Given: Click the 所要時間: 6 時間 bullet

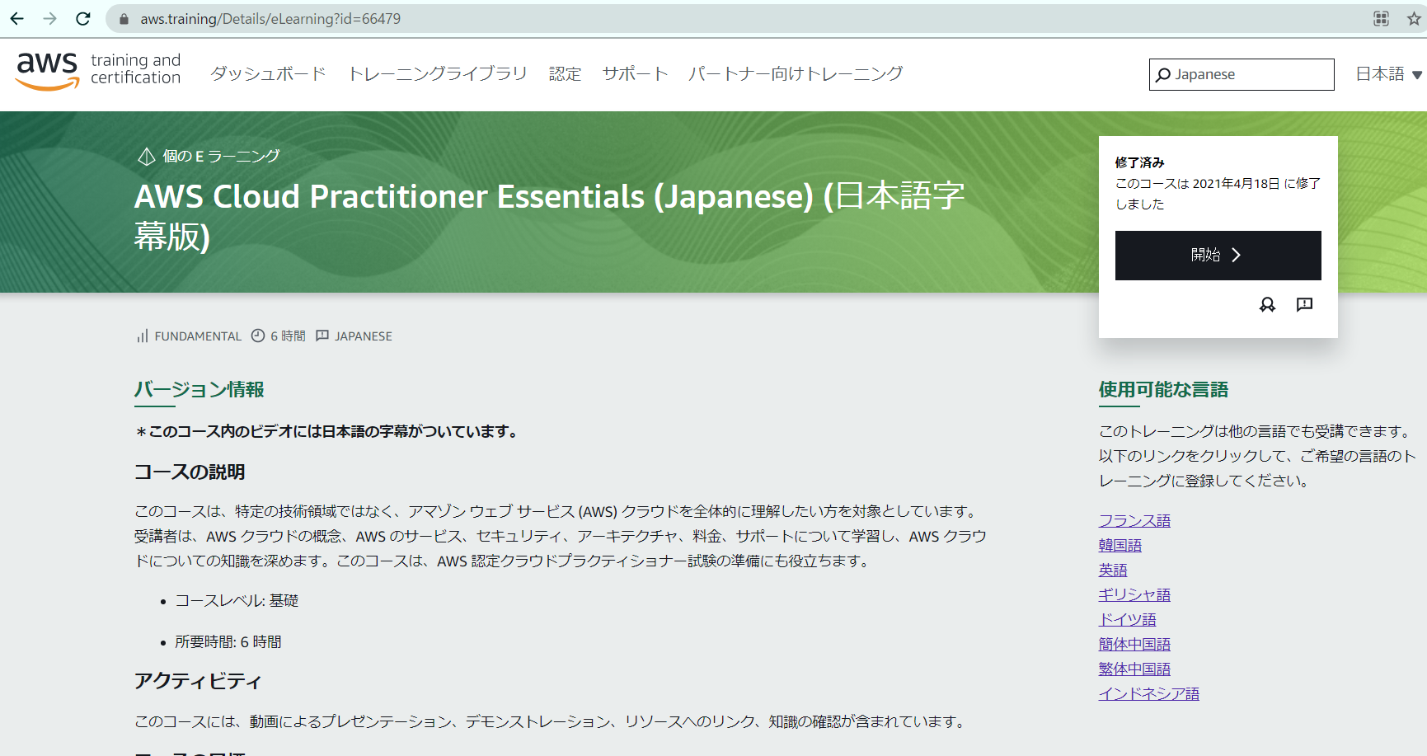Looking at the screenshot, I should click(x=228, y=642).
